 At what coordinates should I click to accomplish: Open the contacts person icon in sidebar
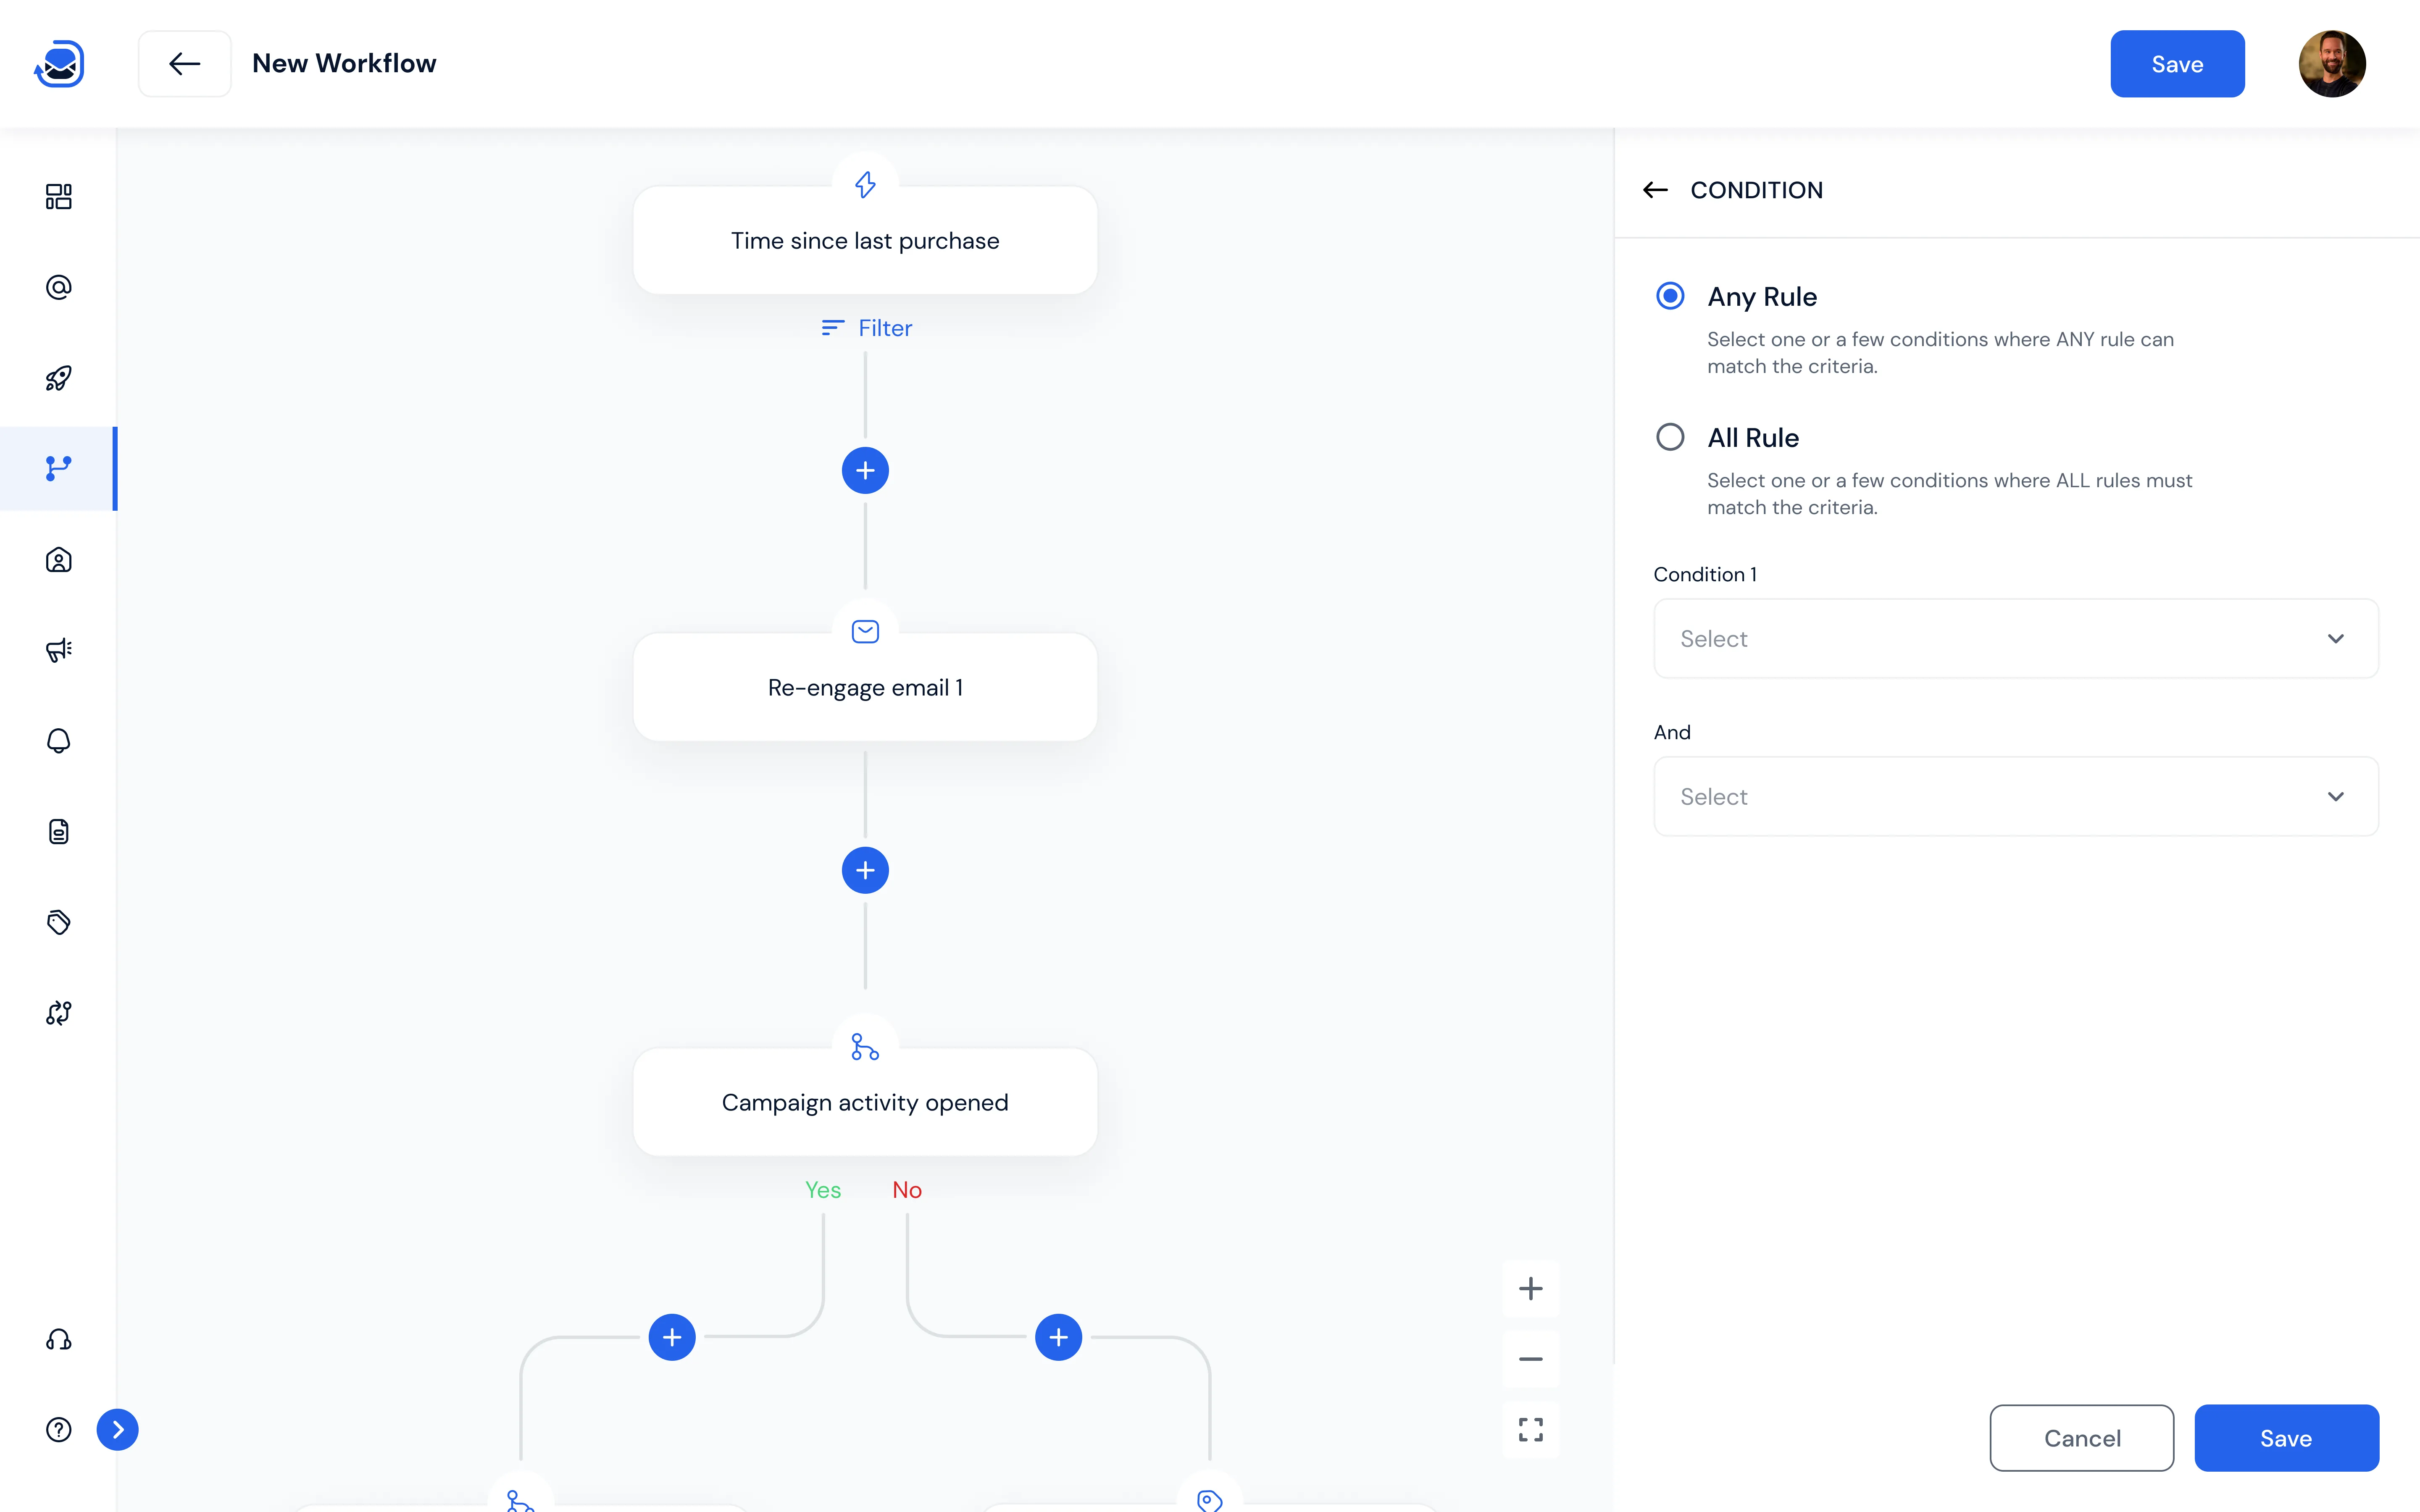click(59, 560)
